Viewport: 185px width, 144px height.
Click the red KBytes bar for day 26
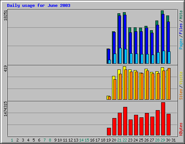tap(147, 124)
